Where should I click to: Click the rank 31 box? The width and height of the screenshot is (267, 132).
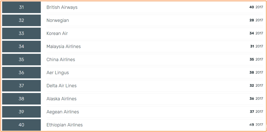point(21,7)
